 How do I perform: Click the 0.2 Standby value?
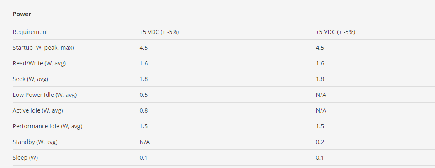[320, 142]
